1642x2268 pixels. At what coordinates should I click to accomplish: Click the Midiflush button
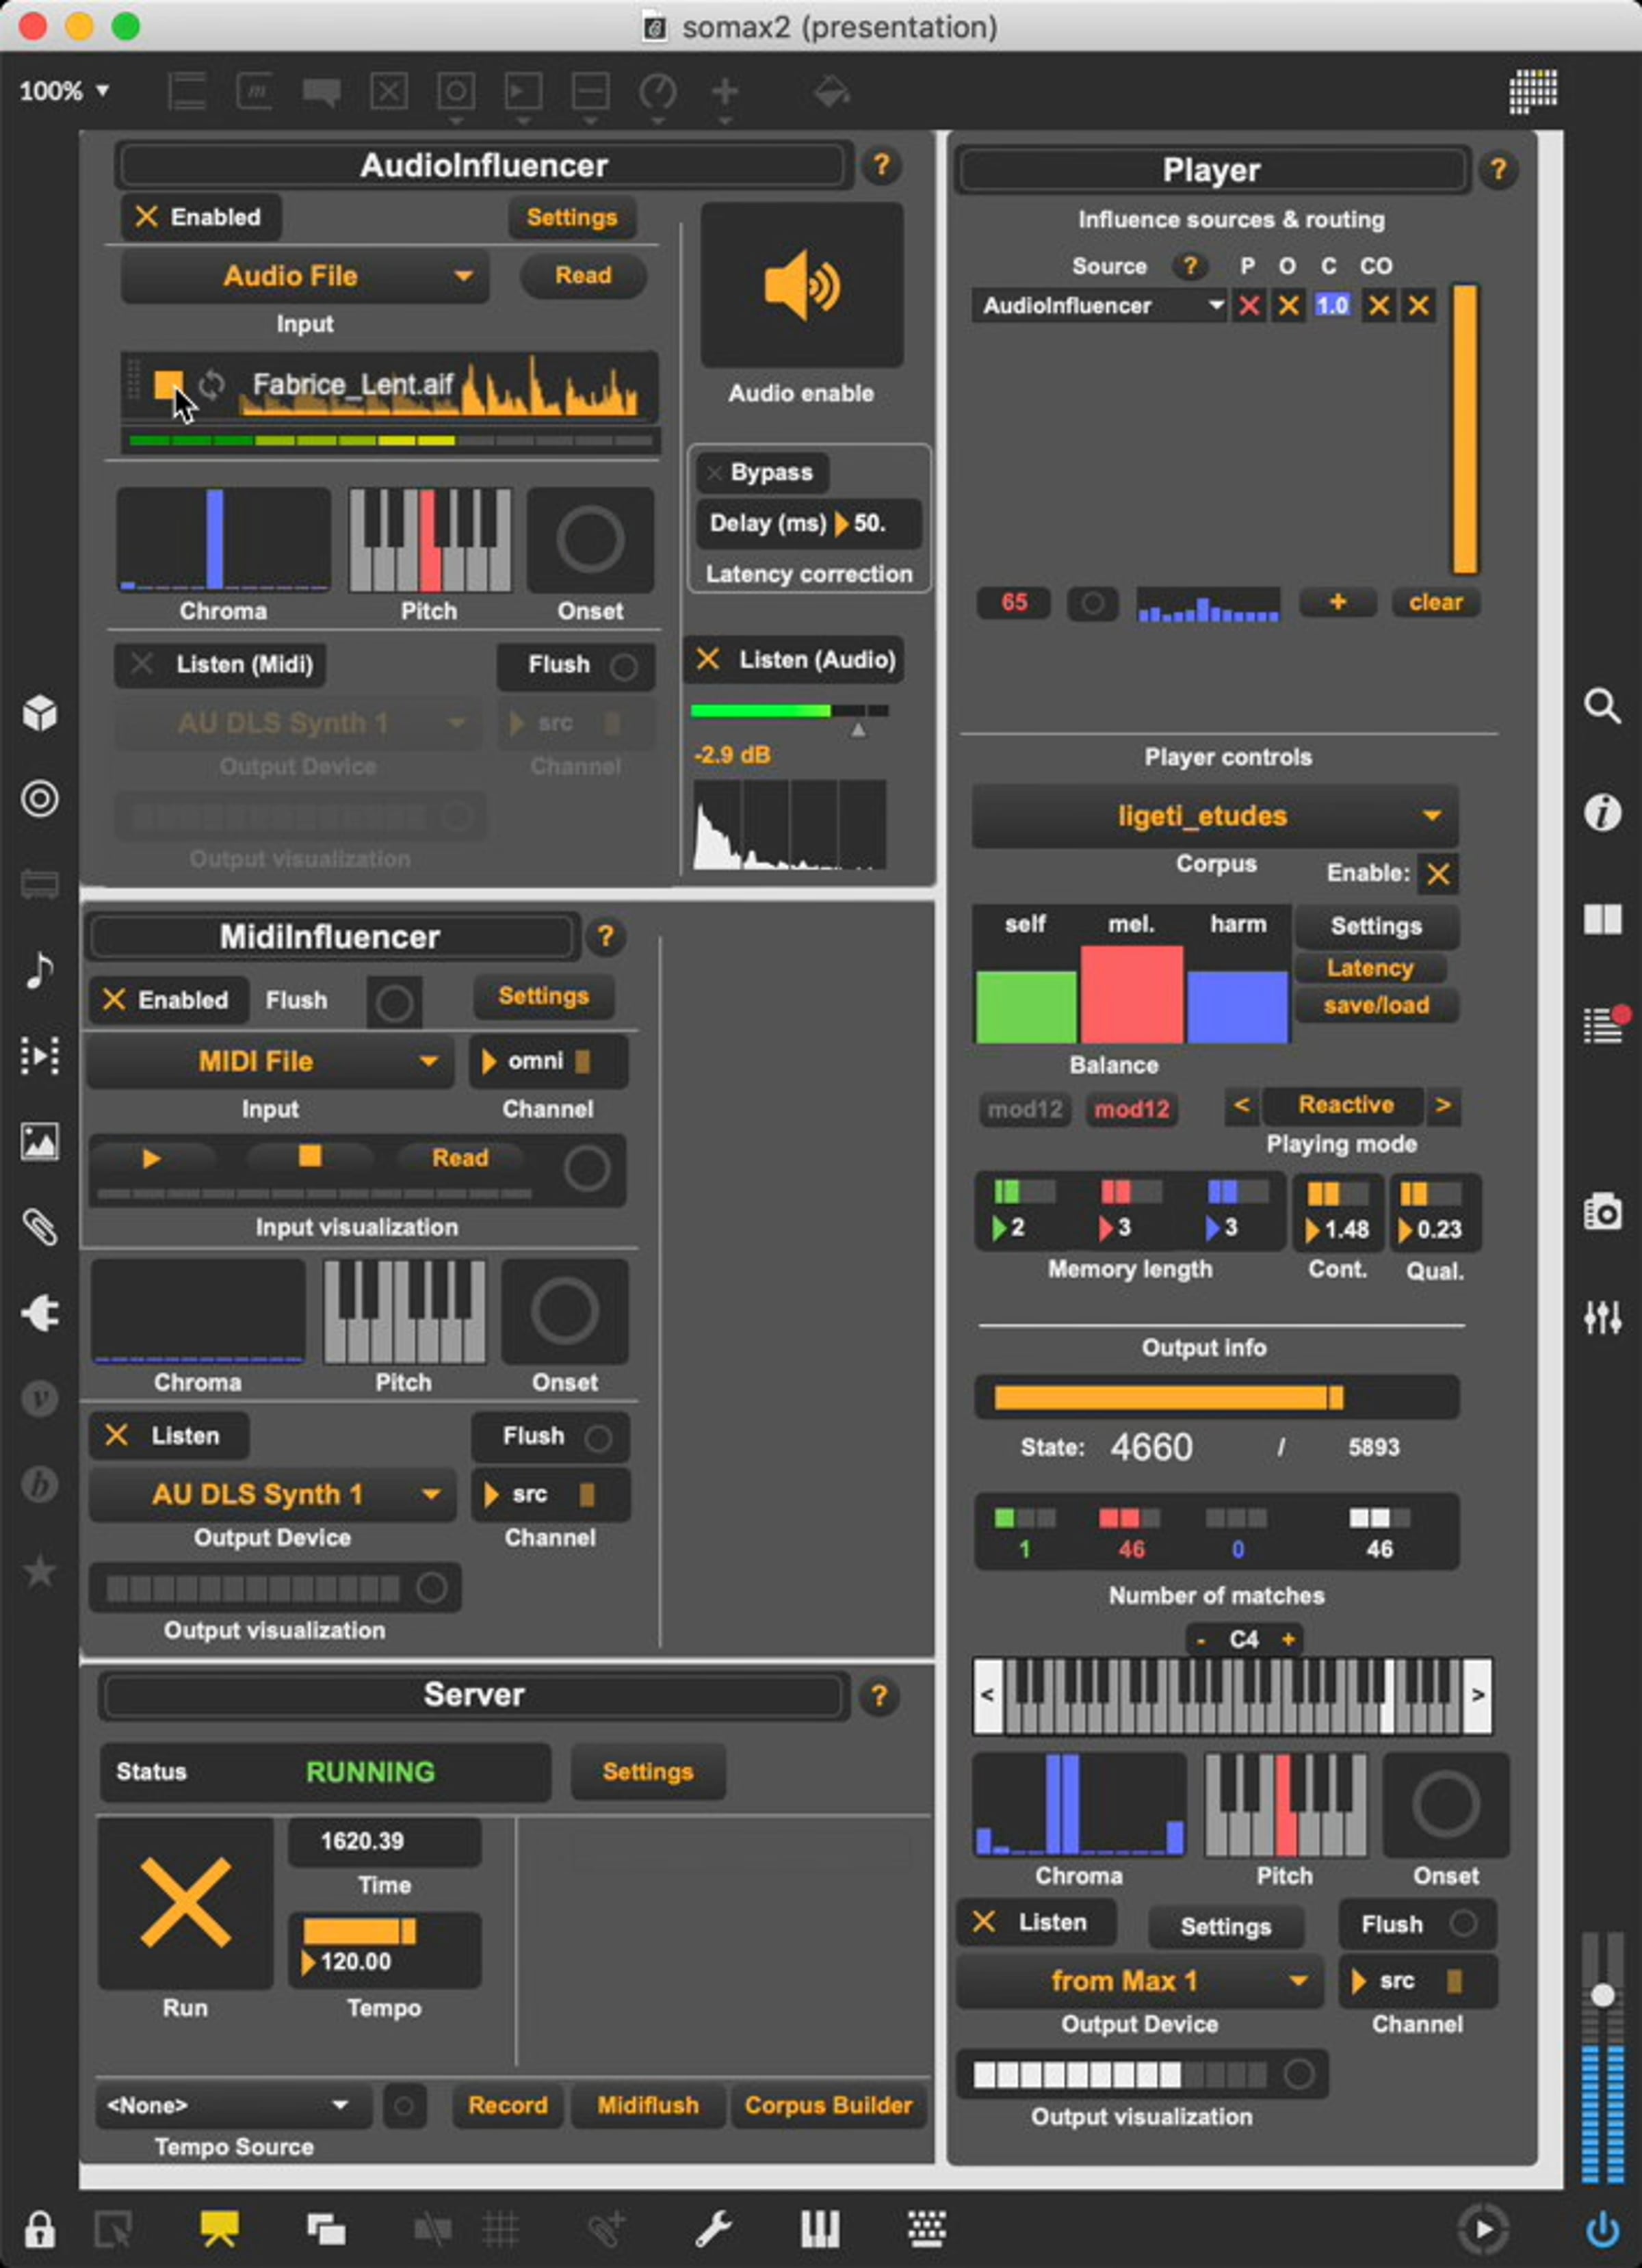coord(648,2105)
